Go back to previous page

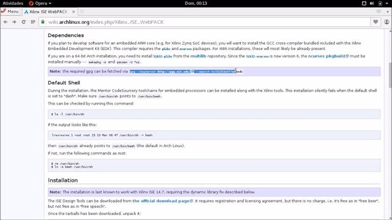click(x=6, y=22)
